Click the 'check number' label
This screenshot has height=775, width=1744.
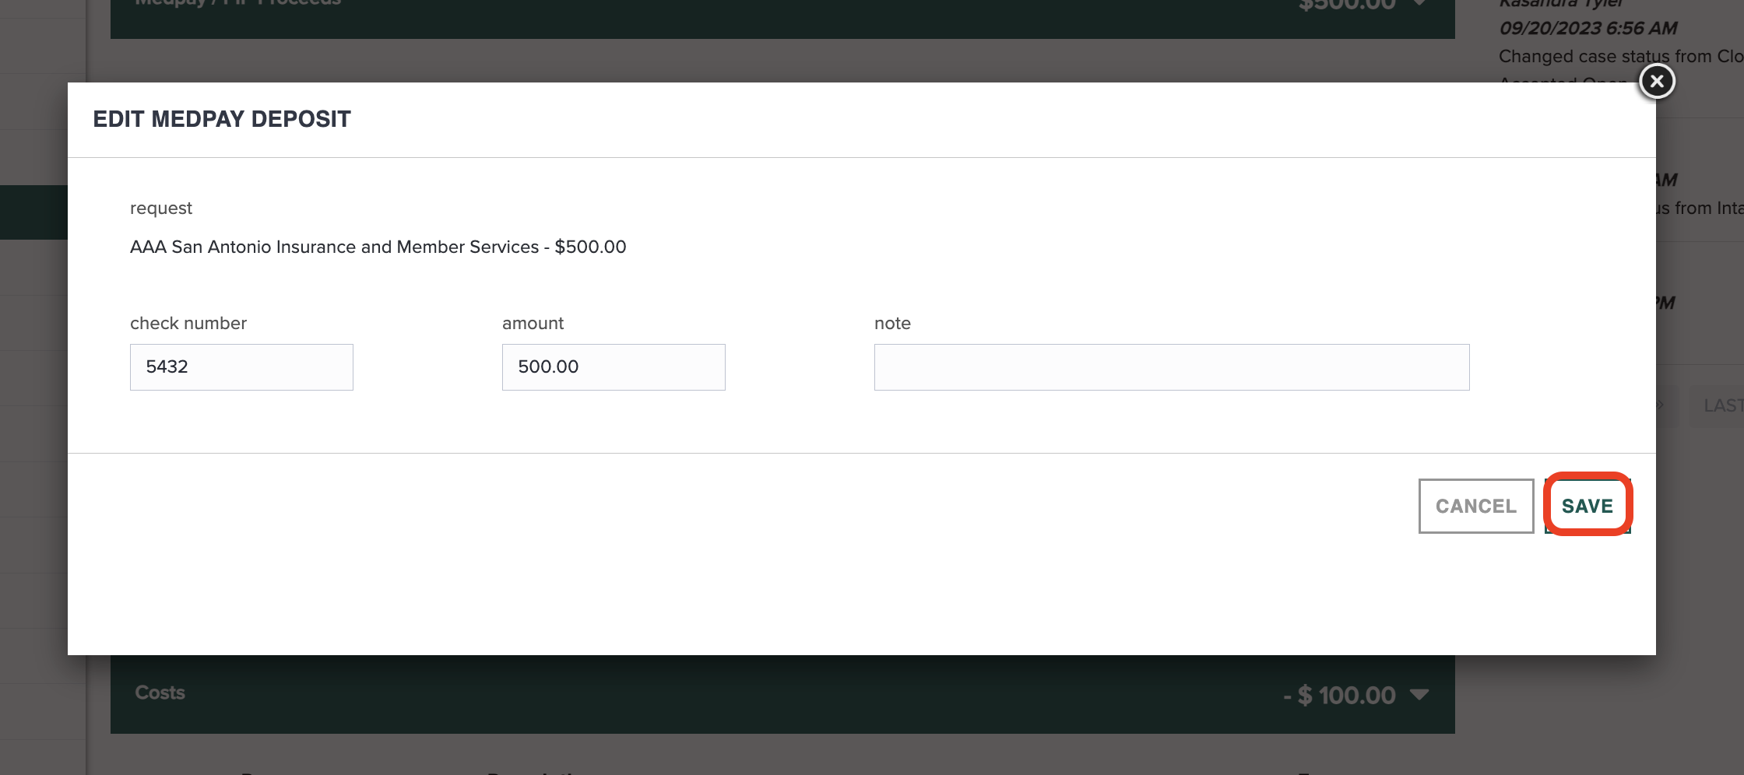point(188,323)
